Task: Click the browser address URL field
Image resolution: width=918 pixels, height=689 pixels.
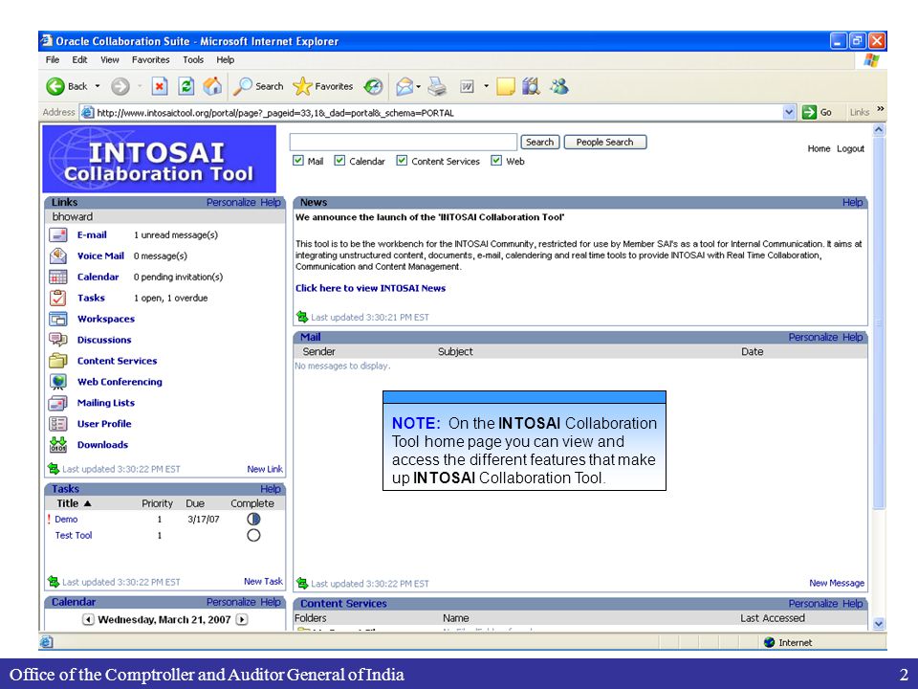Action: click(439, 113)
